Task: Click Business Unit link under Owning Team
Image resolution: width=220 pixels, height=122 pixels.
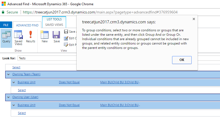Action: point(26,82)
